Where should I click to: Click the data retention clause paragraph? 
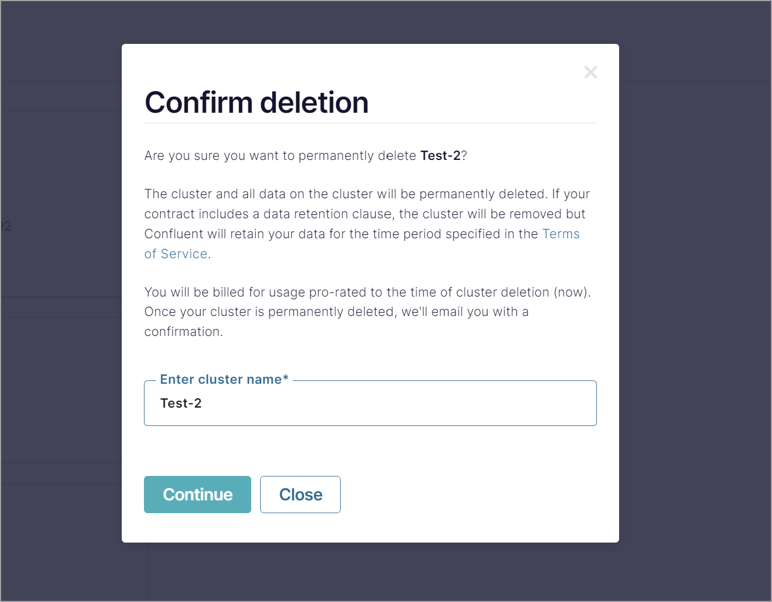point(367,214)
